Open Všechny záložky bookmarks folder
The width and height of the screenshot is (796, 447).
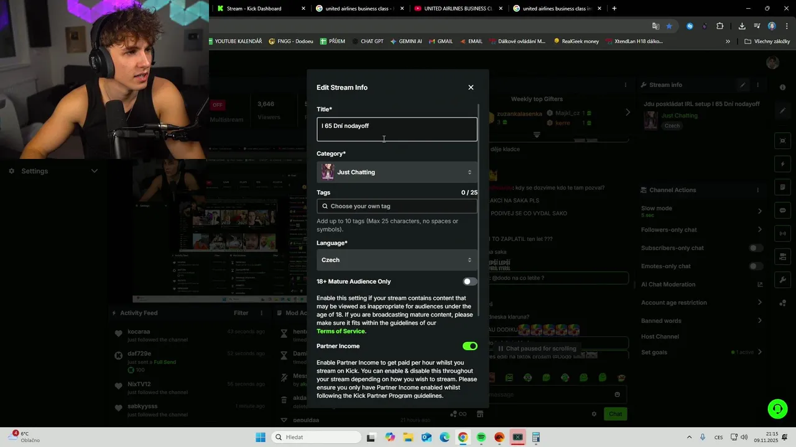tap(767, 42)
